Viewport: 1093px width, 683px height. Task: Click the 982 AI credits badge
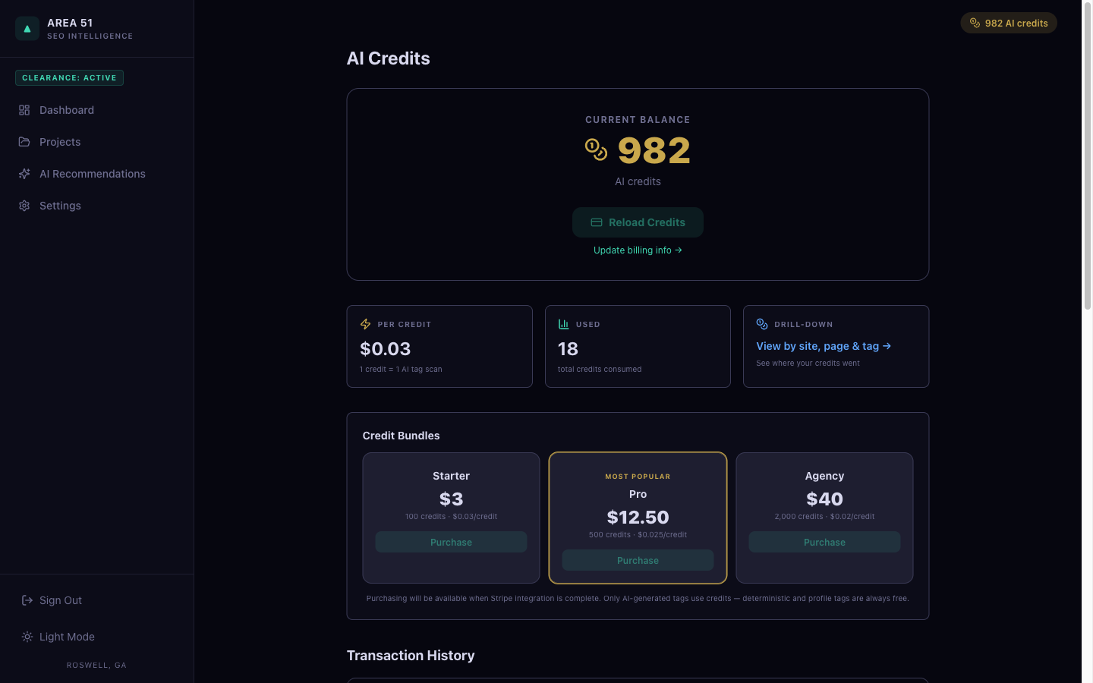click(x=1009, y=24)
